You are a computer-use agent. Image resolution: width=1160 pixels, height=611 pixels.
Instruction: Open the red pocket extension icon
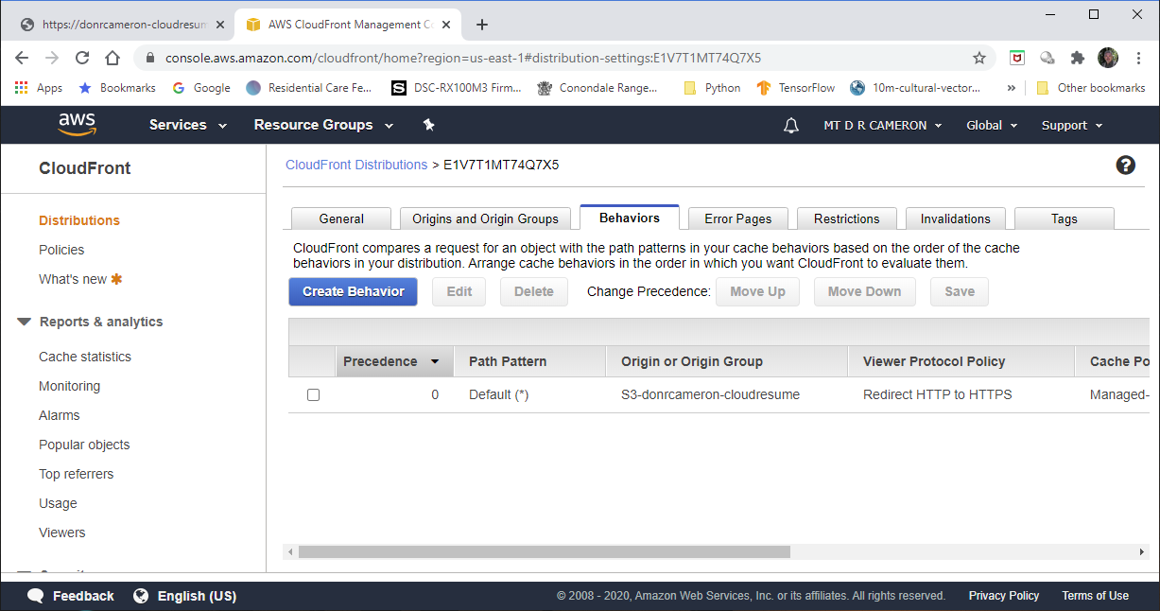coord(1017,58)
